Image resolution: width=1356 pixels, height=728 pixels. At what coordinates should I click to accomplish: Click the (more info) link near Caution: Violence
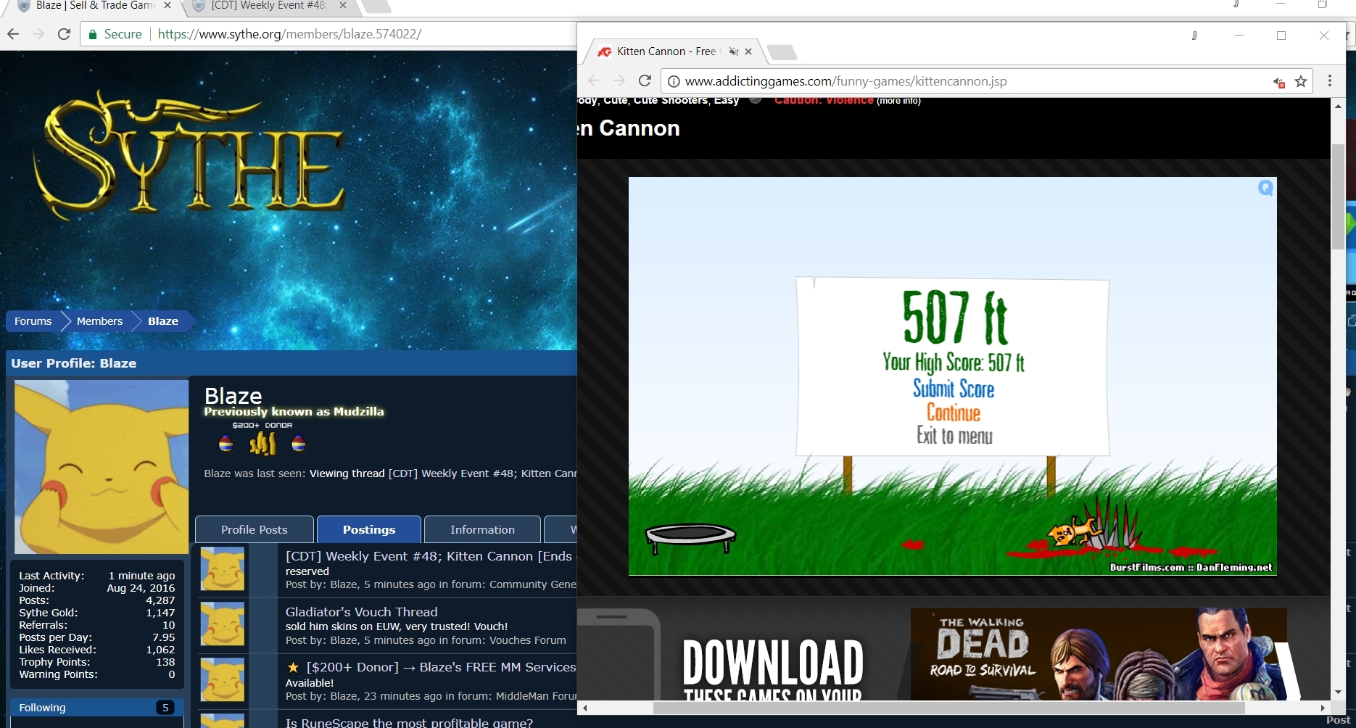898,101
